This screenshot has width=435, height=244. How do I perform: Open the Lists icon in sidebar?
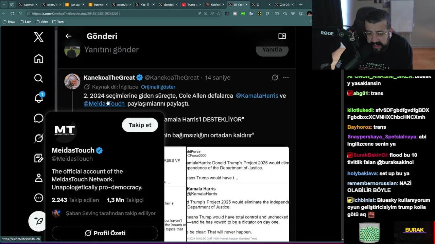tap(38, 158)
